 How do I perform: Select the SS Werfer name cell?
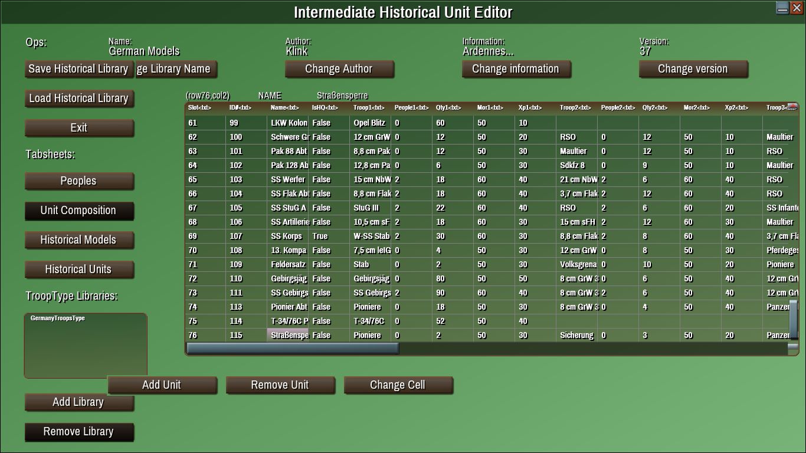tap(288, 179)
